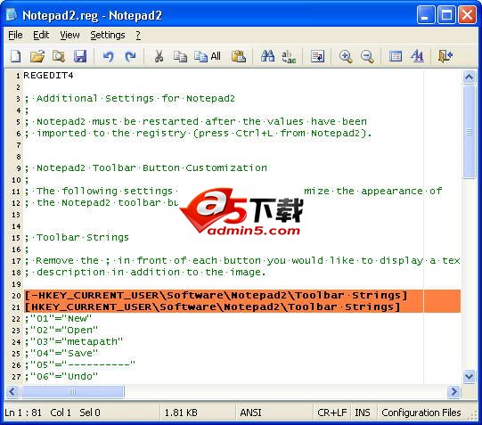This screenshot has width=482, height=425.
Task: Click the ANSI encoding status entry
Action: coord(250,413)
